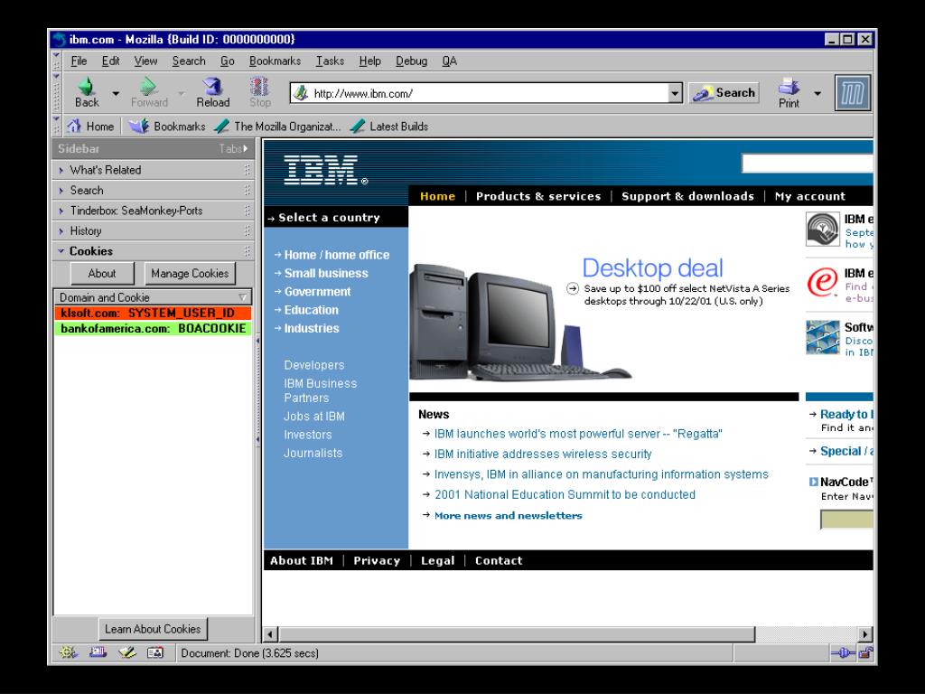Click the hands emblem icon beside IBM e

click(822, 230)
